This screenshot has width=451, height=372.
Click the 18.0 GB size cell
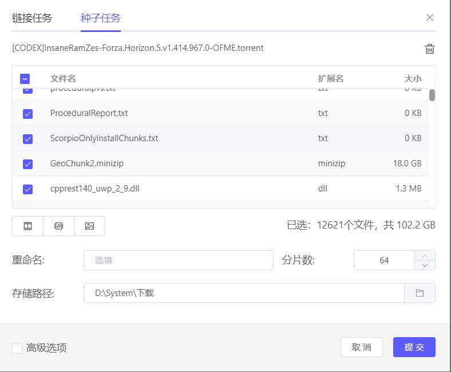coord(408,163)
